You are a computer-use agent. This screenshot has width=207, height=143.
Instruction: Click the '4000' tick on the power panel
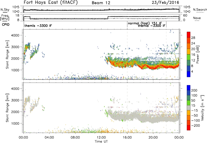tap(15, 35)
